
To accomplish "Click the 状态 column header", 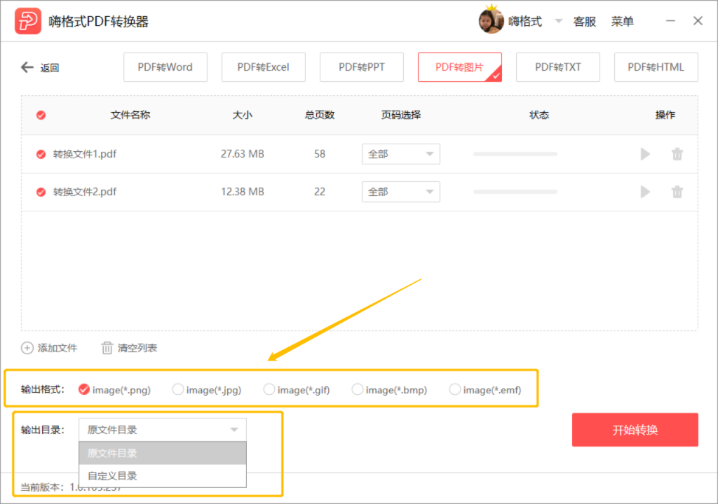I will (539, 115).
